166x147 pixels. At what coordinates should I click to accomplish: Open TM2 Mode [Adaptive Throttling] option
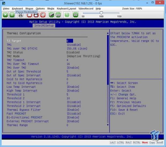pyautogui.click(x=84, y=56)
